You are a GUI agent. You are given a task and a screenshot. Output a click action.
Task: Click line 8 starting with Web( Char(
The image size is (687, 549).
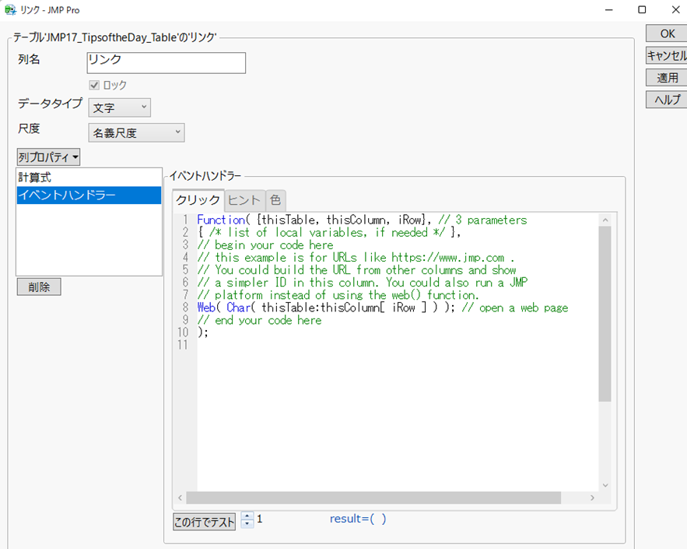383,308
